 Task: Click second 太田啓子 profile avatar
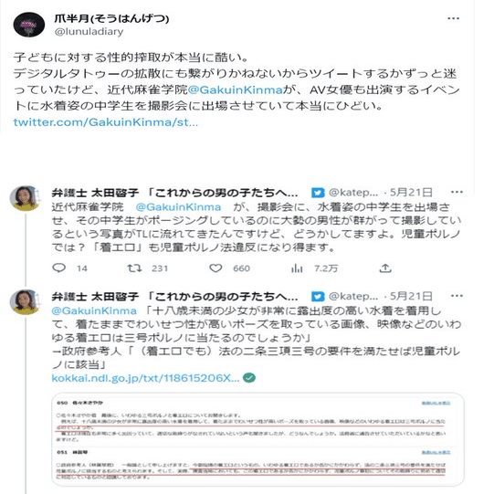tap(25, 302)
